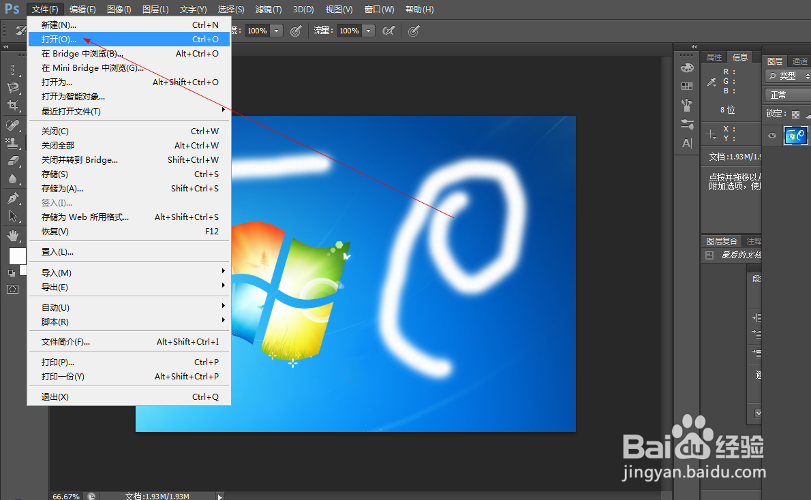Click status bar document preview icon
This screenshot has height=500, width=811.
91,496
